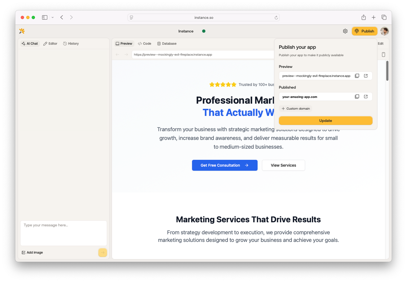The height and width of the screenshot is (282, 407).
Task: Open the settings gear icon
Action: pos(345,31)
